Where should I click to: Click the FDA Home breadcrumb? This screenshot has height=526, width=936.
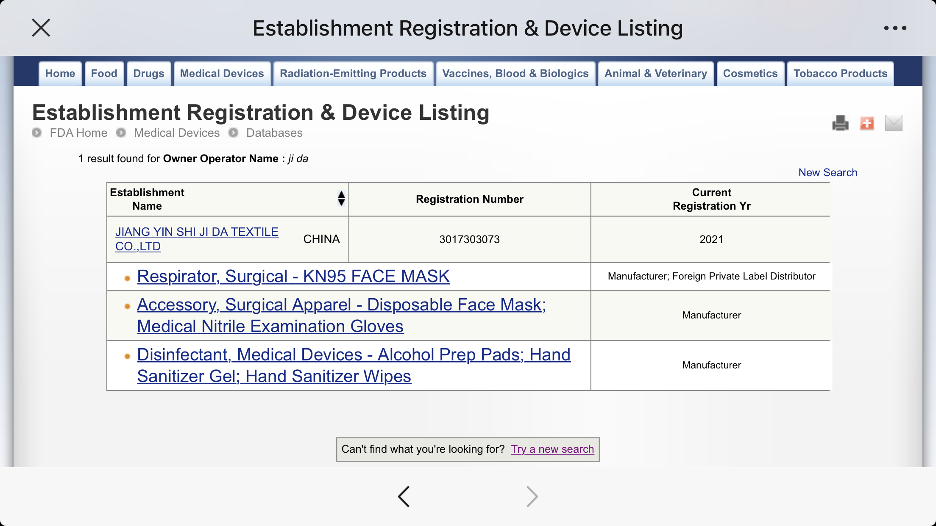78,133
